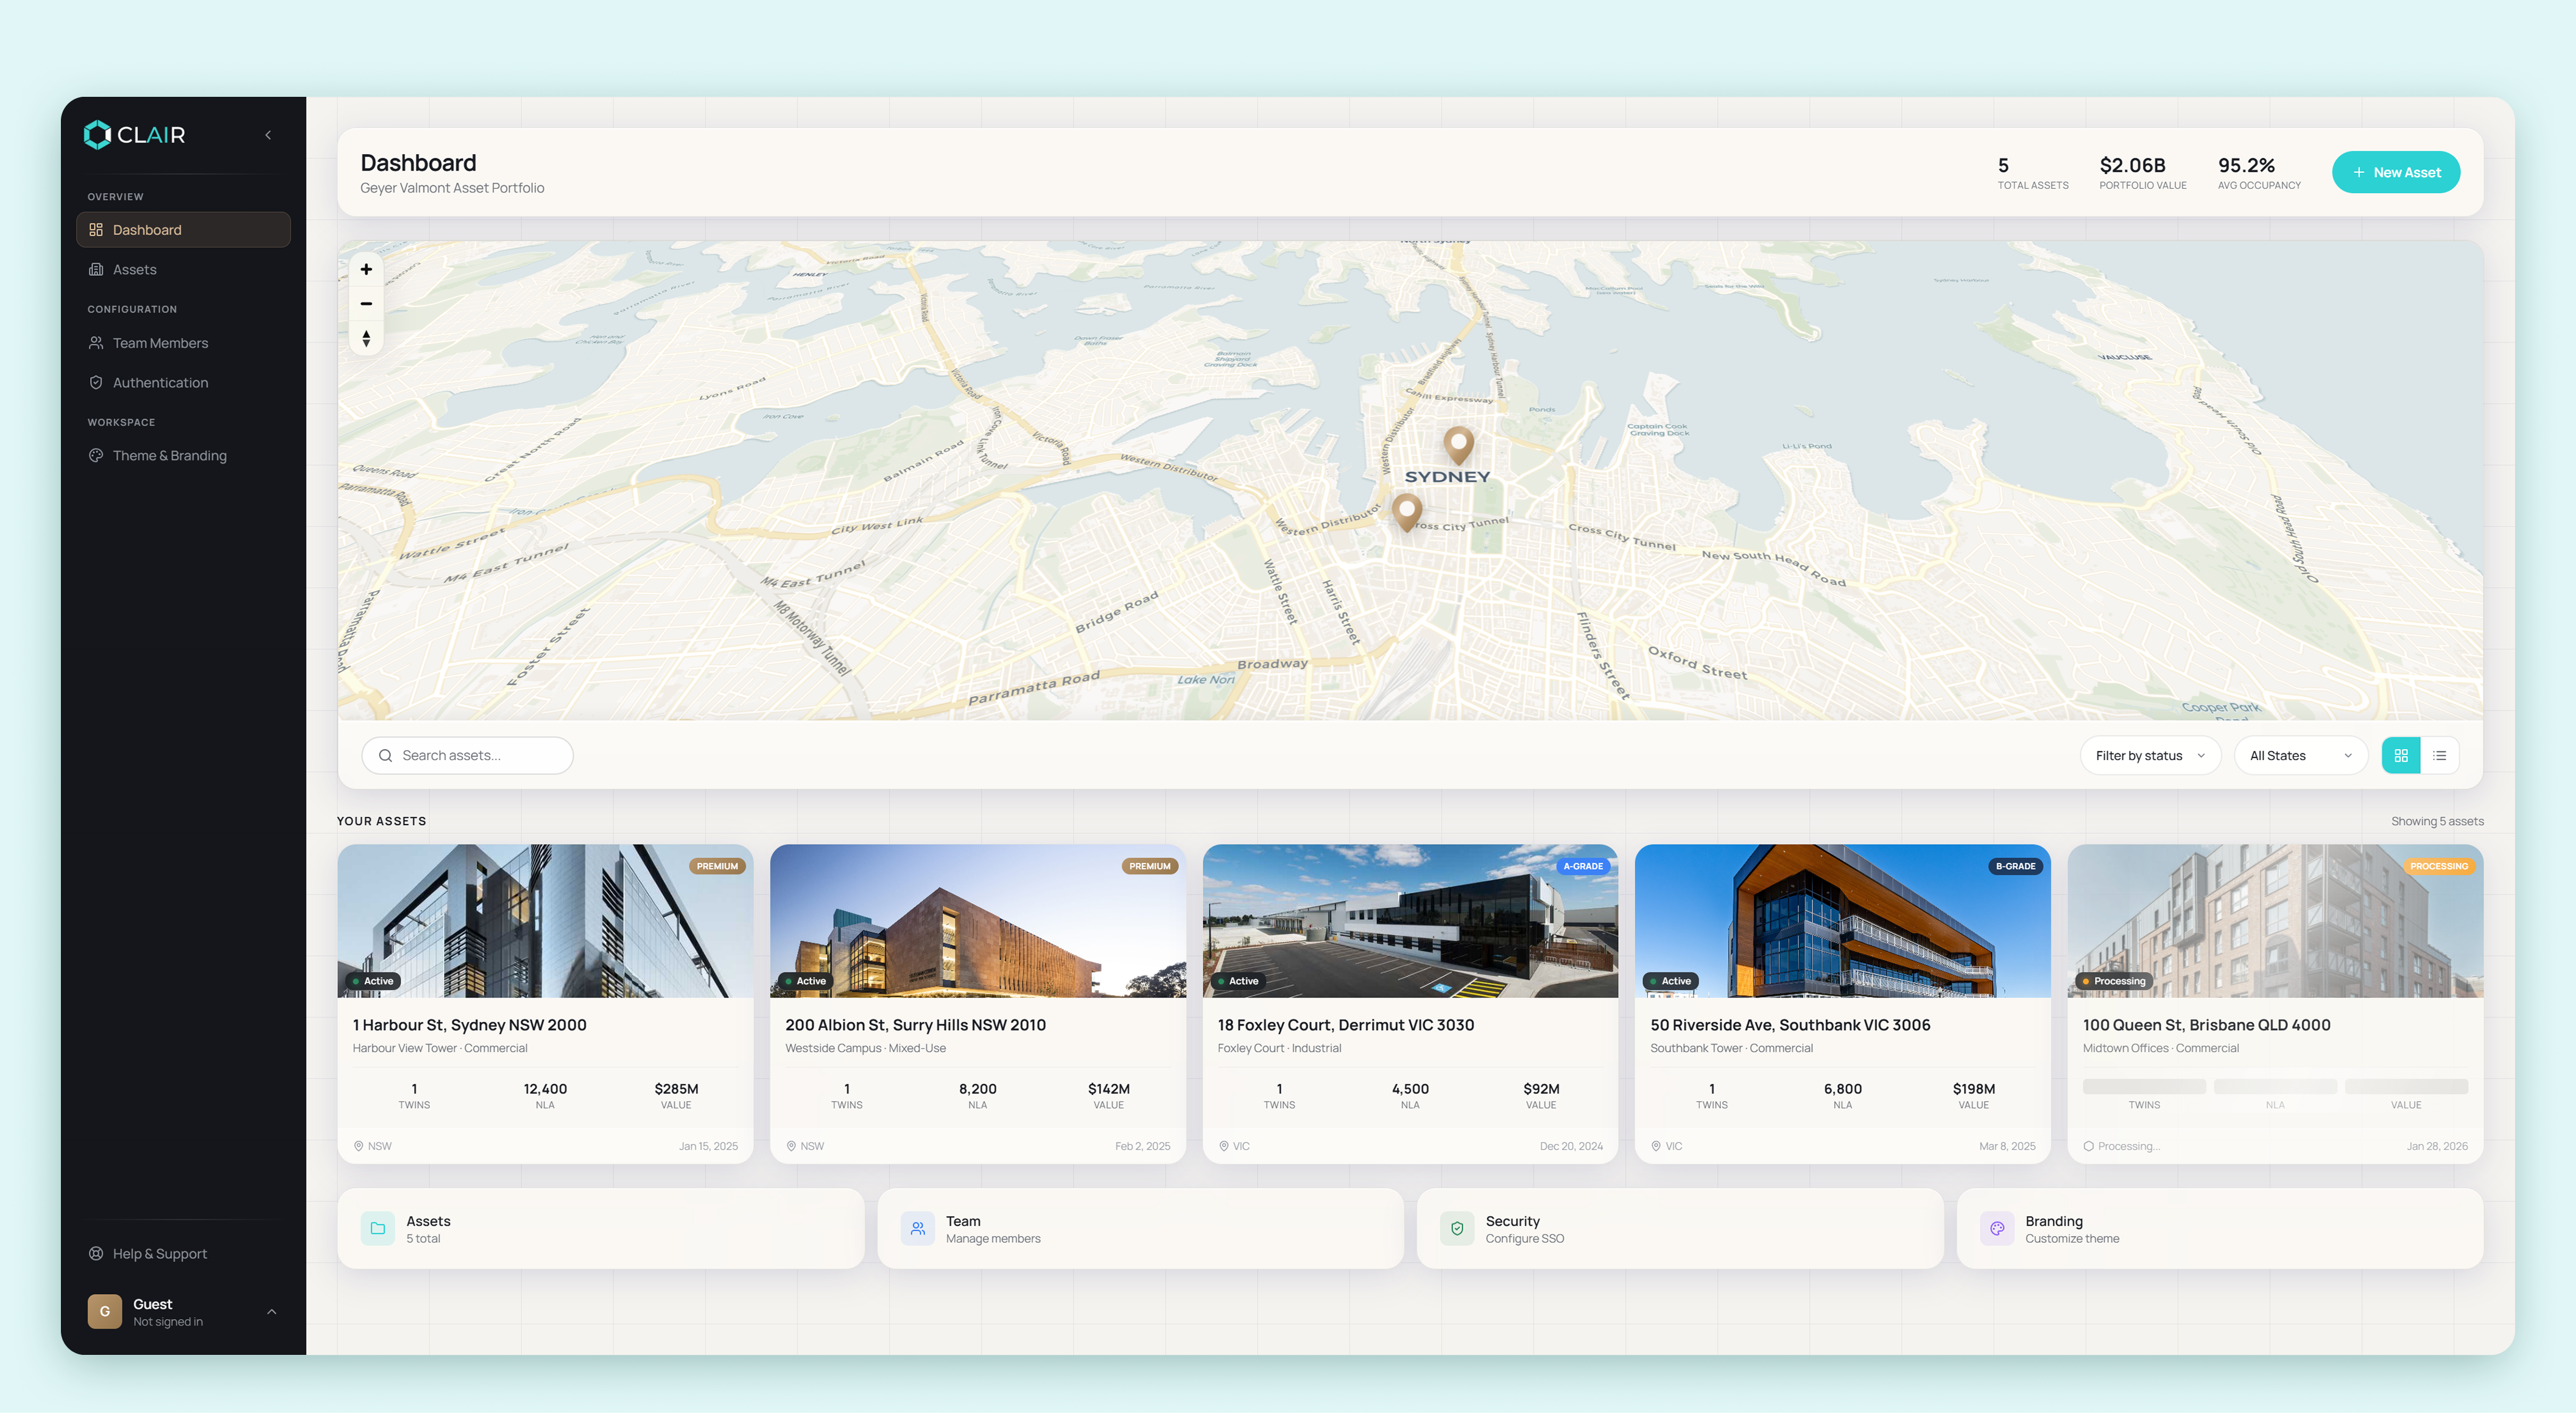Click the Assets folder quick link icon

click(x=377, y=1228)
